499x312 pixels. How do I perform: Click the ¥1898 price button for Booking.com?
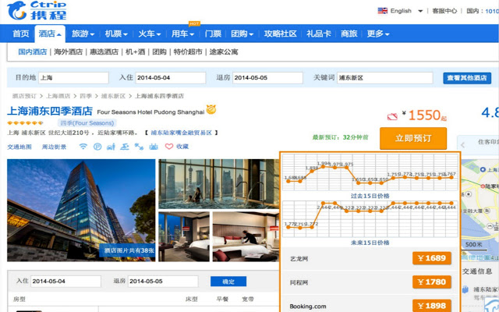(x=432, y=306)
